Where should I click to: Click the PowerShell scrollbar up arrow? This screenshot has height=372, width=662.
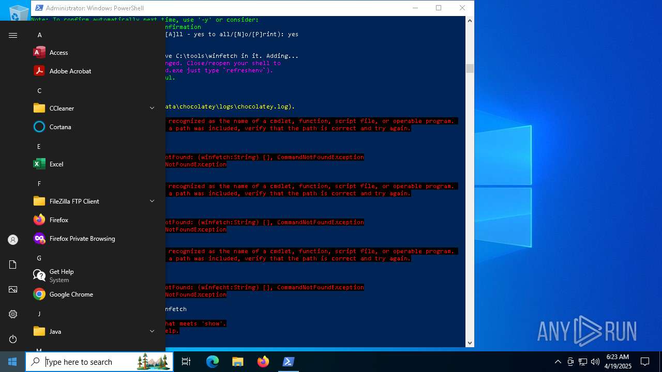[470, 21]
